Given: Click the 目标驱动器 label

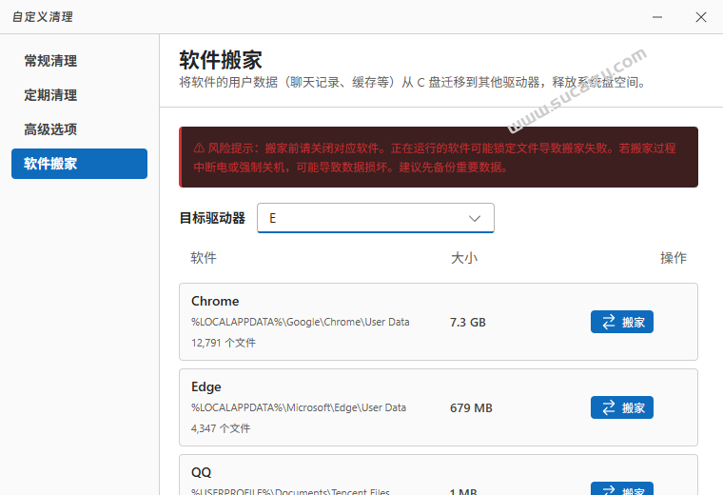Looking at the screenshot, I should 212,218.
